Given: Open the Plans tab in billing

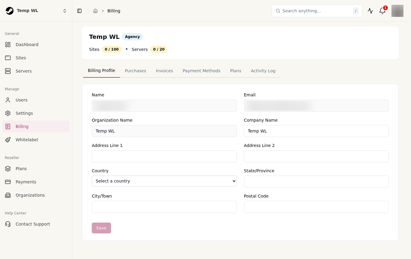Looking at the screenshot, I should [236, 71].
